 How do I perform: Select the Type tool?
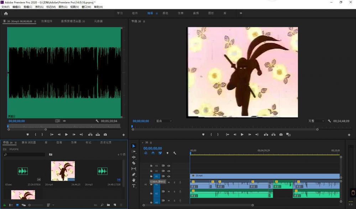click(134, 186)
